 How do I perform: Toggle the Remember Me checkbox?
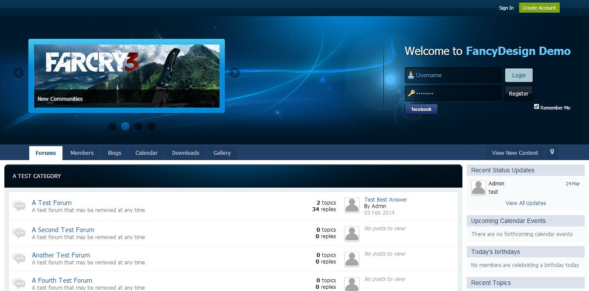[537, 107]
